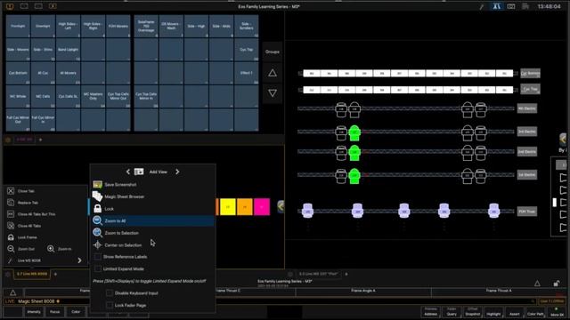Click triangle above Color Path button
Viewport: 570px width, 320px height.
pyautogui.click(x=537, y=284)
